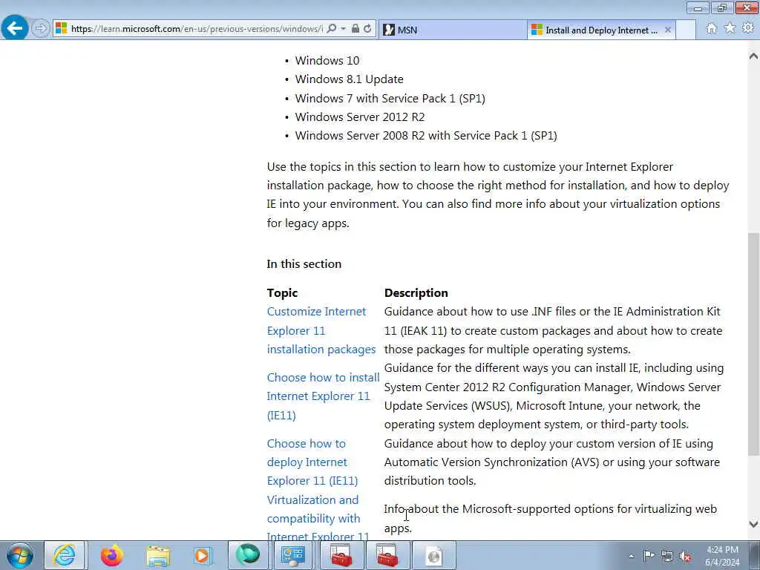
Task: Open the control panel window taskbar icon
Action: [292, 555]
